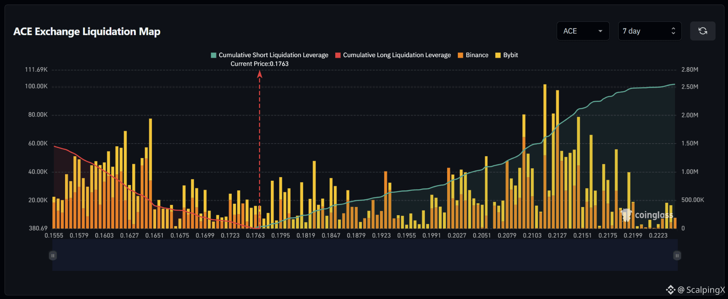Toggle Cumulative Long Liquidation Leverage legend
Viewport: 728px width, 299px height.
point(393,55)
